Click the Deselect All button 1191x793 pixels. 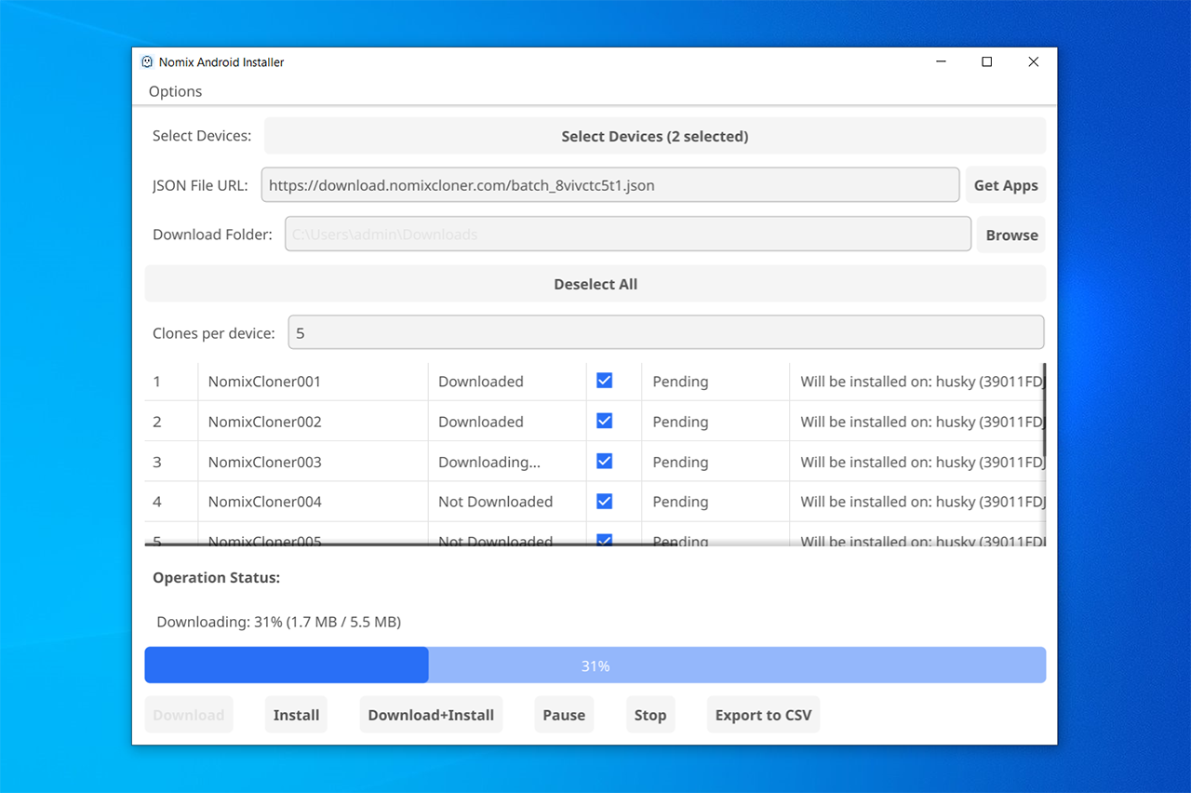pyautogui.click(x=595, y=284)
